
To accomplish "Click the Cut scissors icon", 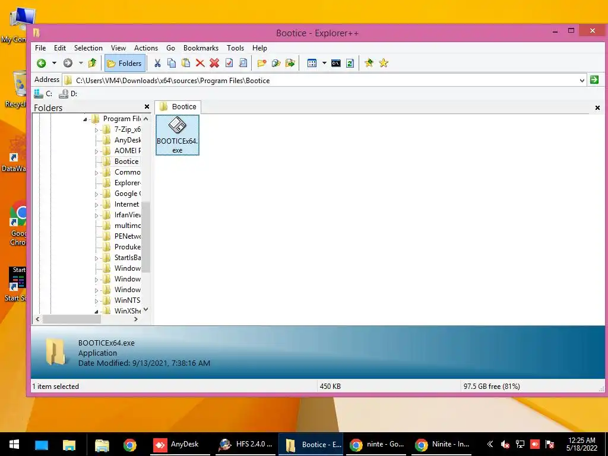I will (x=157, y=63).
